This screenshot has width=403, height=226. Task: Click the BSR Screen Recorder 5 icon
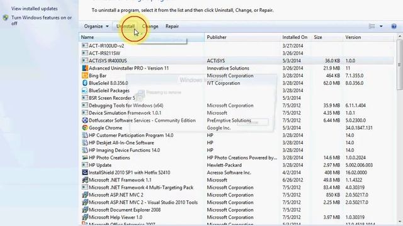pos(85,98)
